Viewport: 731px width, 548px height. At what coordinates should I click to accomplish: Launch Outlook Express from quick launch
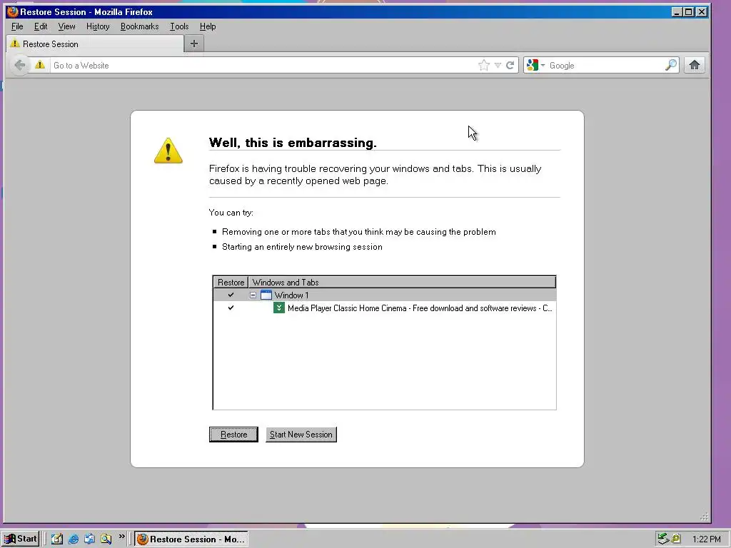(89, 539)
